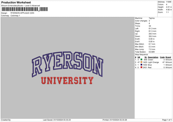Click the Left value 61.3 mm
The height and width of the screenshot is (122, 173).
153,28
